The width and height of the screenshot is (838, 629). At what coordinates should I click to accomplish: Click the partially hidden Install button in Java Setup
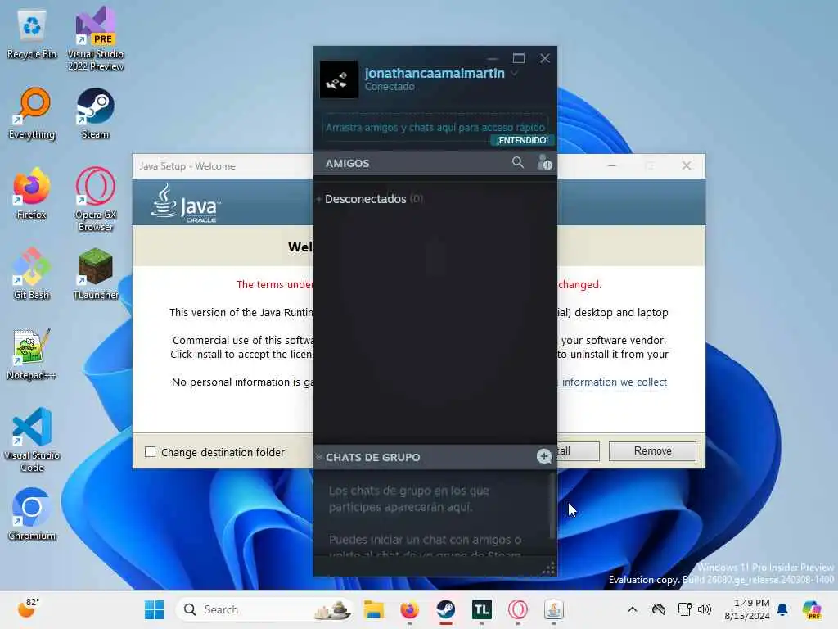(579, 451)
